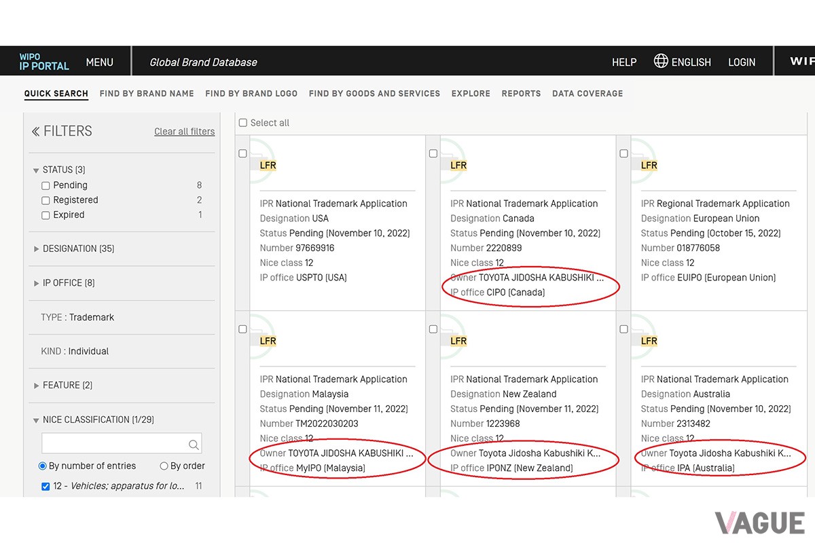Open the LFR thumbnail of Malaysia record
The image size is (815, 543).
coord(268,341)
